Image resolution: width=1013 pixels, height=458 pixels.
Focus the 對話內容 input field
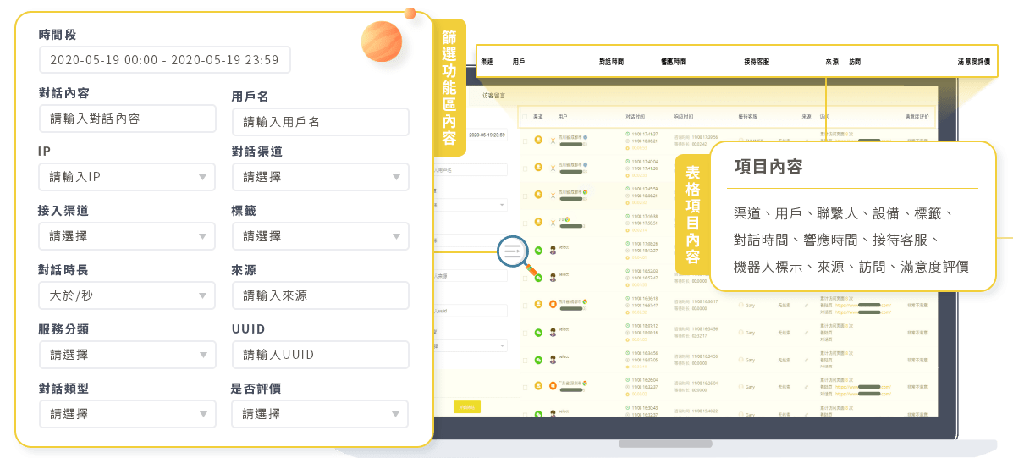(x=127, y=119)
